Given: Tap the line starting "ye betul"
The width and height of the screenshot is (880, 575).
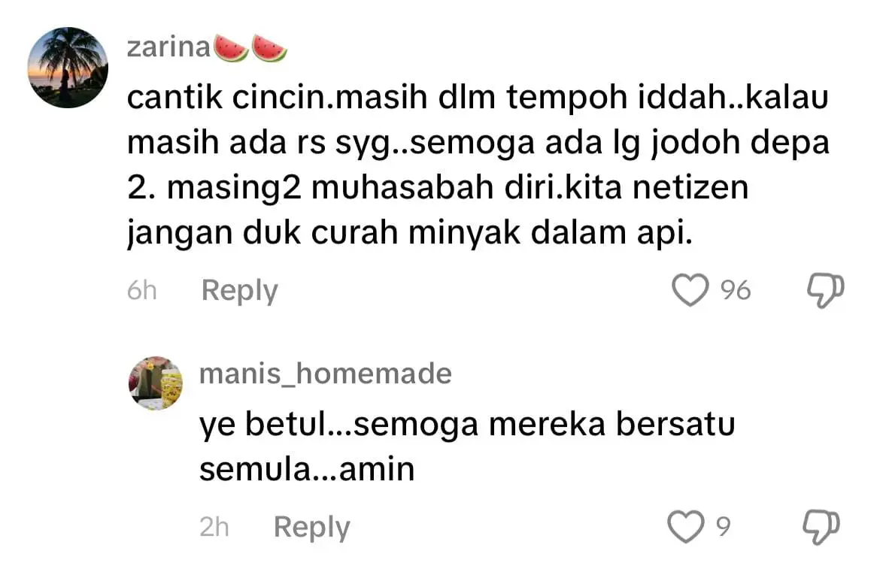Looking at the screenshot, I should (466, 425).
